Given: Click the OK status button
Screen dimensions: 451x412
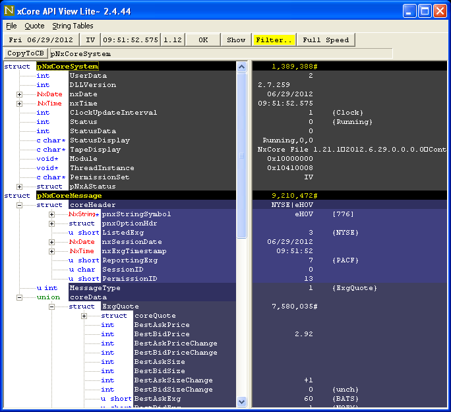Looking at the screenshot, I should [x=204, y=40].
